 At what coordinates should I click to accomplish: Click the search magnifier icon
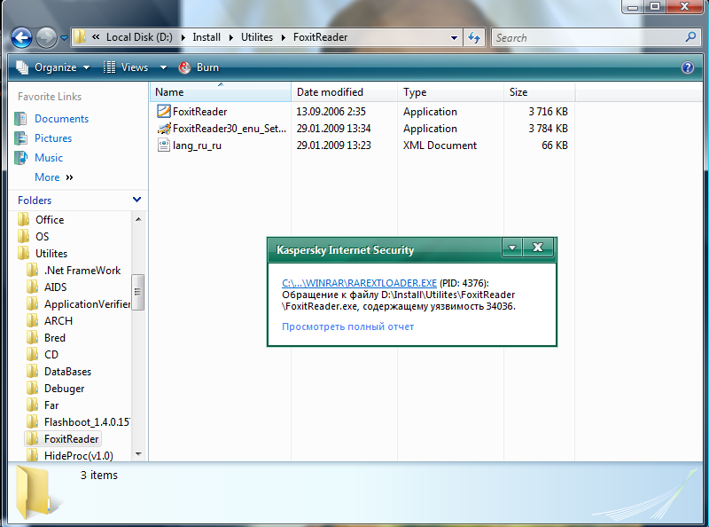[x=690, y=37]
